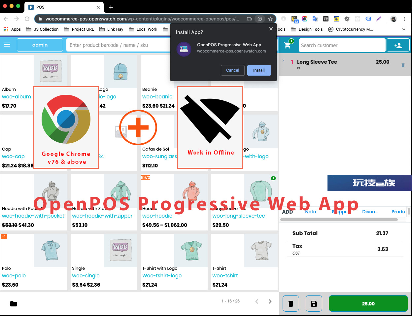Click the admin user button
Screen dimensions: 412x316
40,45
